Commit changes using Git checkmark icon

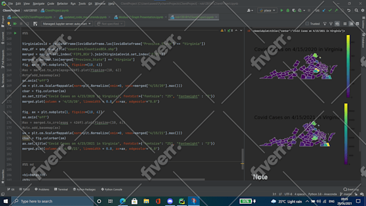330,11
